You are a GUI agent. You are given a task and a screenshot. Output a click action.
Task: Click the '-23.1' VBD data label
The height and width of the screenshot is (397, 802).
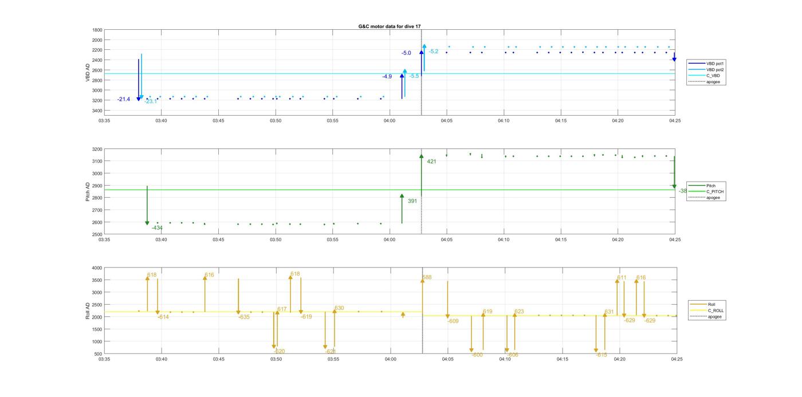tap(151, 101)
